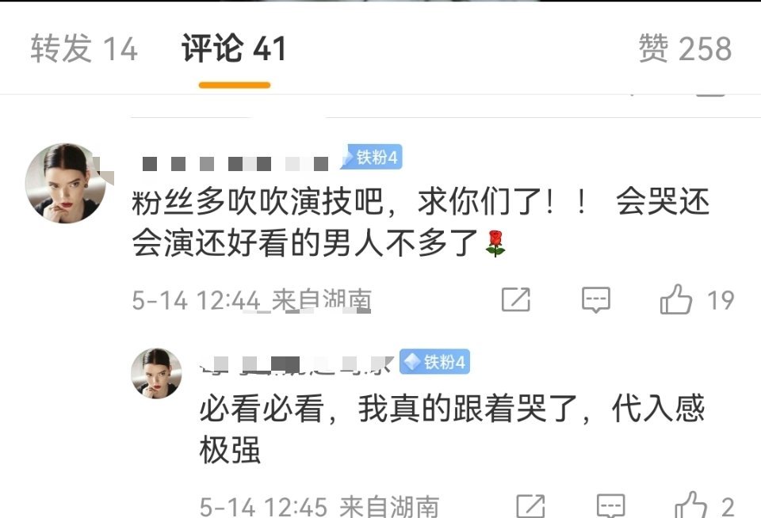
Task: Tap the comment text starting 粉丝多吹吹演技吧
Action: 421,222
